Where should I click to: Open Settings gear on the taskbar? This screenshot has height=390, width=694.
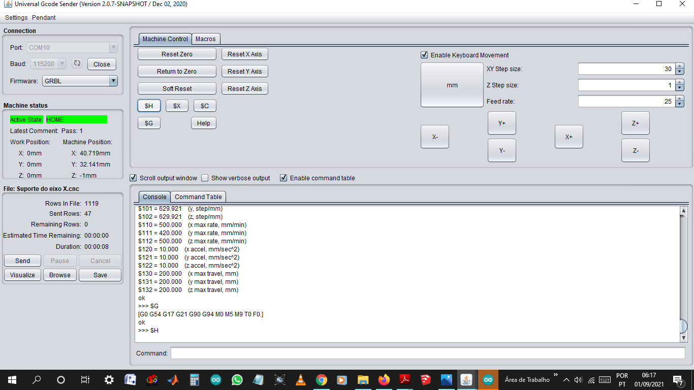pyautogui.click(x=109, y=379)
